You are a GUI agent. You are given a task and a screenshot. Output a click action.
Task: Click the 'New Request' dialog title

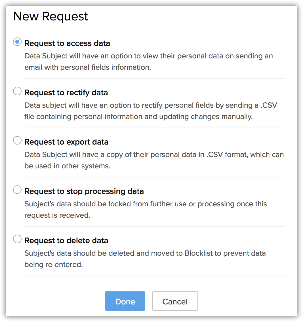[x=51, y=16]
